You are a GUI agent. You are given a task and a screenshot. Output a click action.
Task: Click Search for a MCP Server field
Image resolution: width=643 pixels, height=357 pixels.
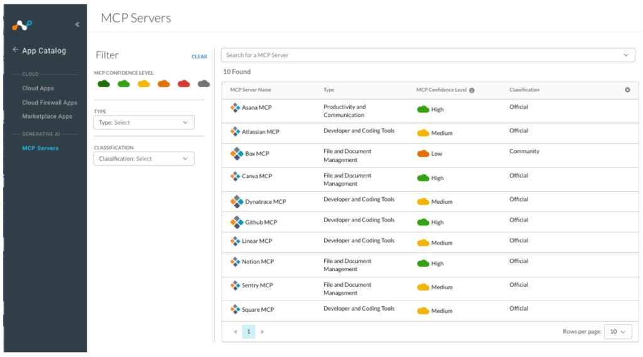coord(428,55)
